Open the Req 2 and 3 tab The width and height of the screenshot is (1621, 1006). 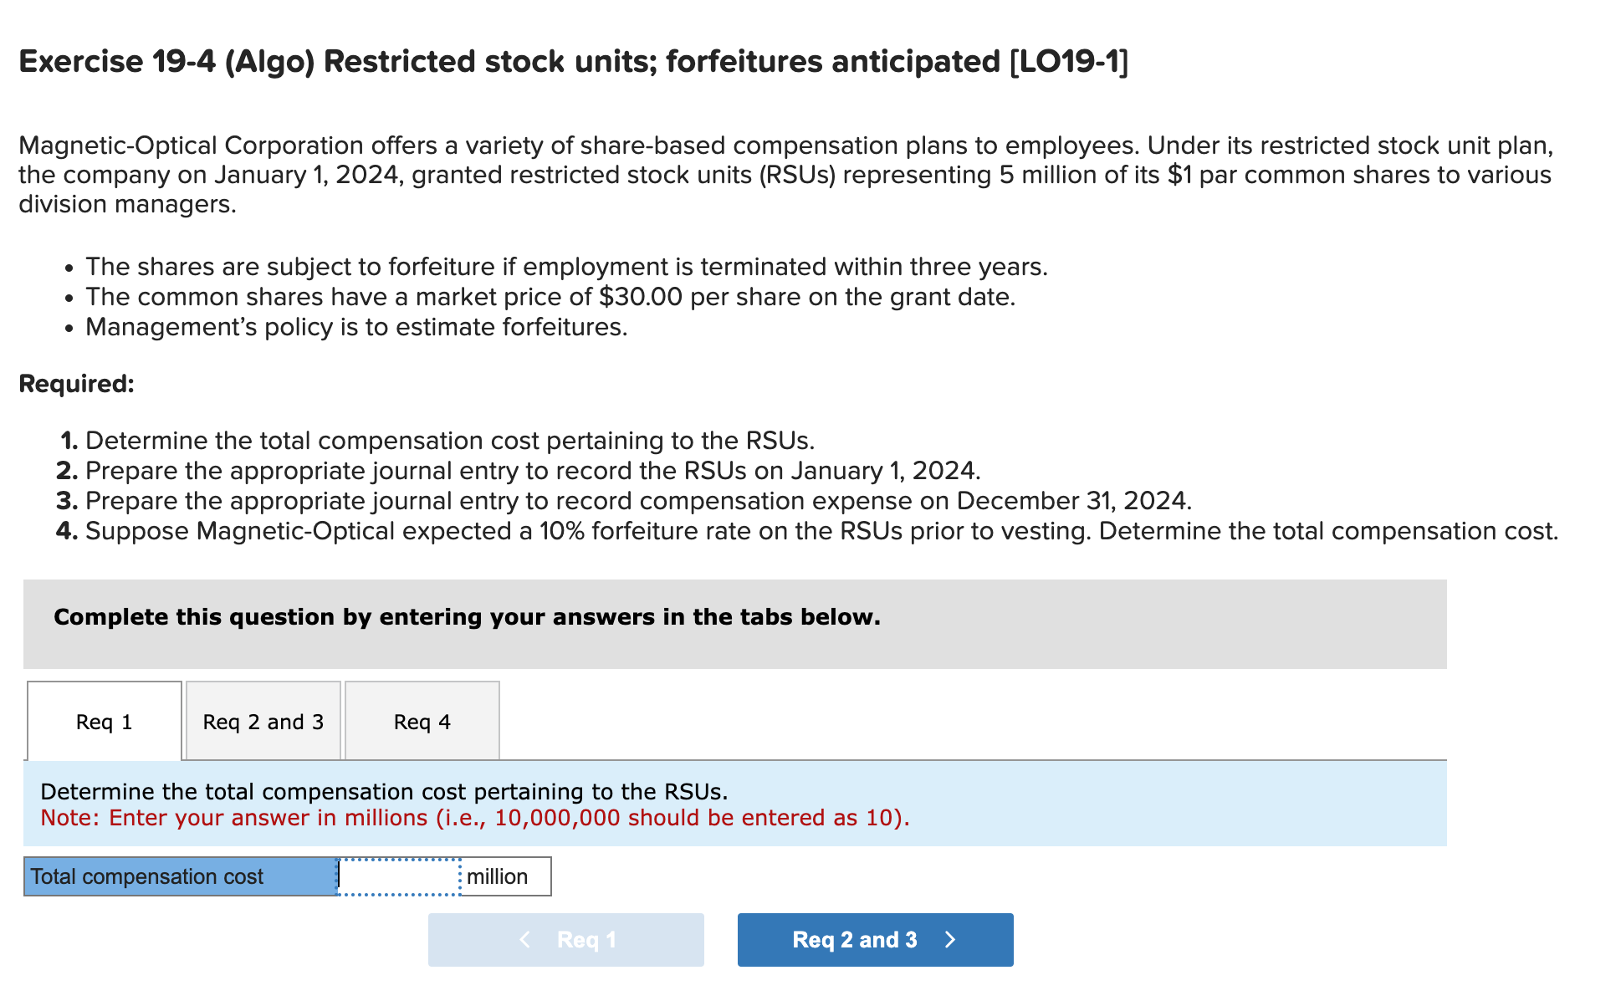click(263, 721)
